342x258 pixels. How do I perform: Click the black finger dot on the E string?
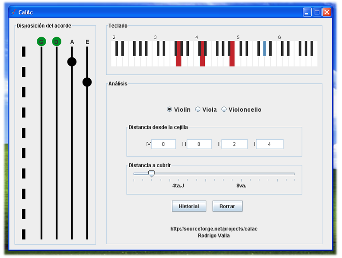click(87, 82)
